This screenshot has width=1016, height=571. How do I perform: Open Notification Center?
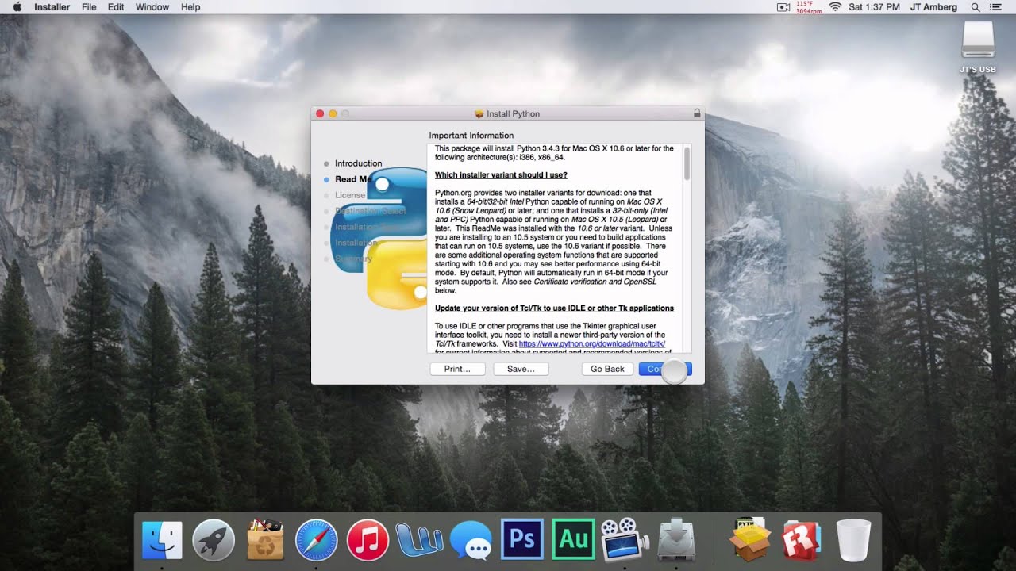point(996,7)
